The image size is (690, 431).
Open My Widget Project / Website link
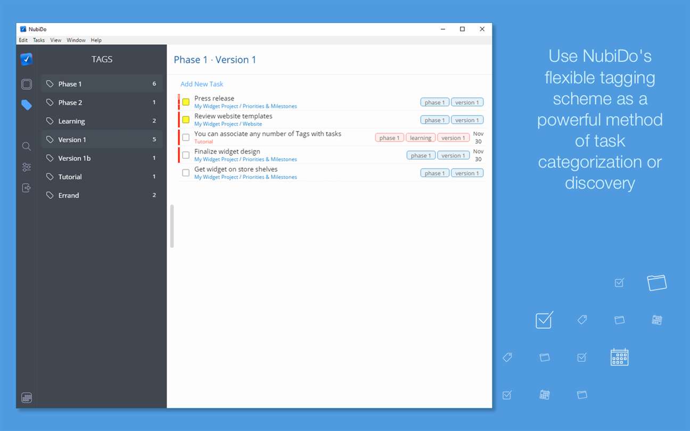point(228,124)
